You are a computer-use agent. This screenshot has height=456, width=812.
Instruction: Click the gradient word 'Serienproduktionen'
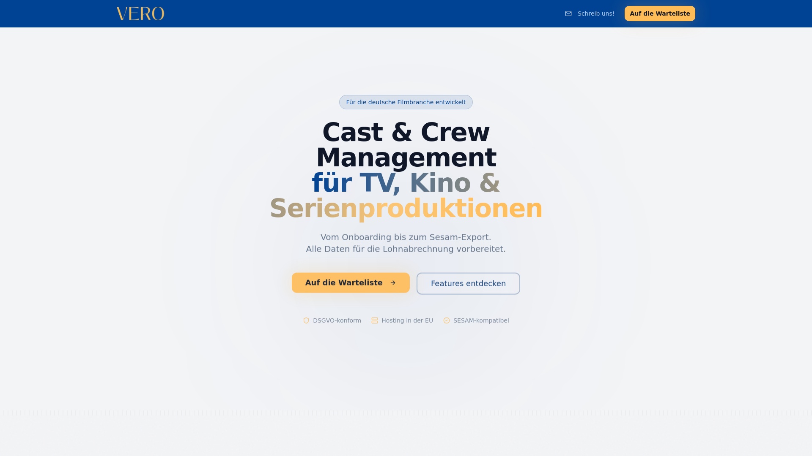click(x=406, y=209)
